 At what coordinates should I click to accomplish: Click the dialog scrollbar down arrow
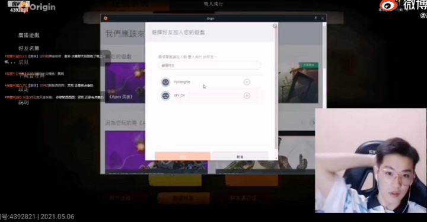276,158
